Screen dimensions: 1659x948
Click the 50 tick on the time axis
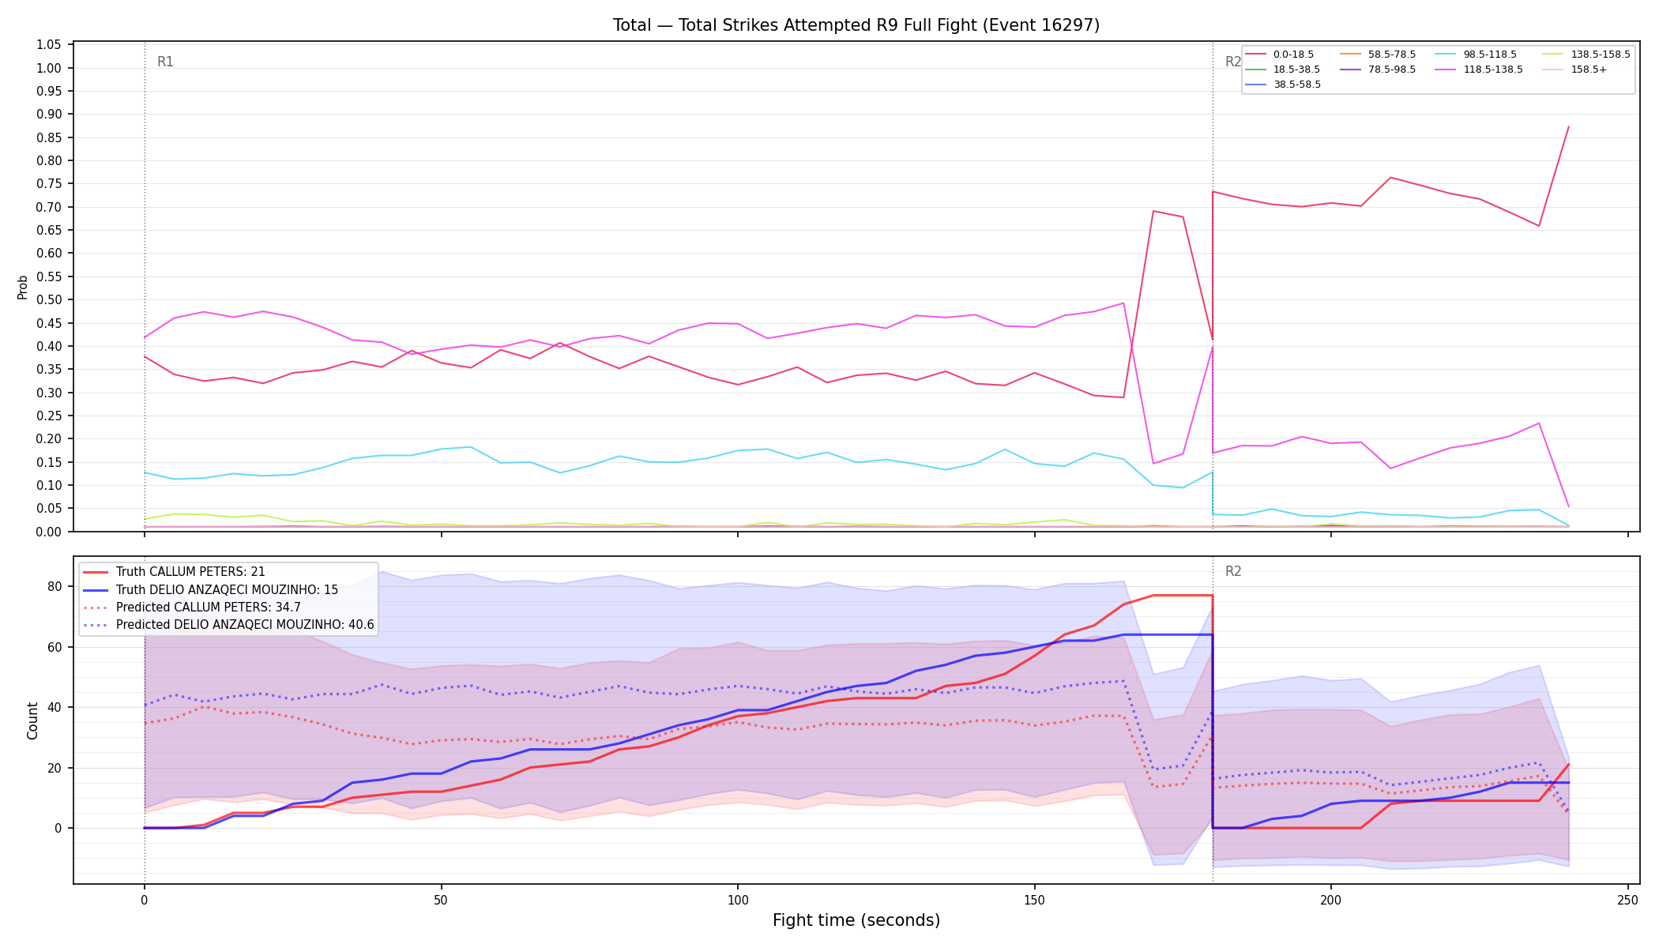point(441,900)
